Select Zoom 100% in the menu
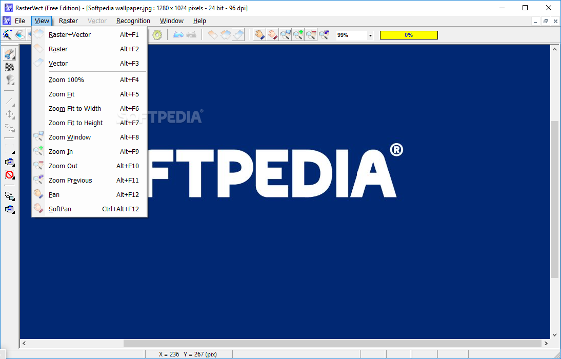 (89, 80)
